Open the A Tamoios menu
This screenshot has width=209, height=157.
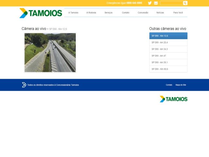[x=73, y=13]
